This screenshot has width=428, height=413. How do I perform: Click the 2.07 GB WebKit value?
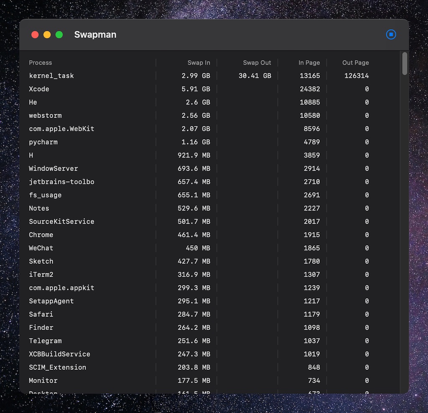196,129
